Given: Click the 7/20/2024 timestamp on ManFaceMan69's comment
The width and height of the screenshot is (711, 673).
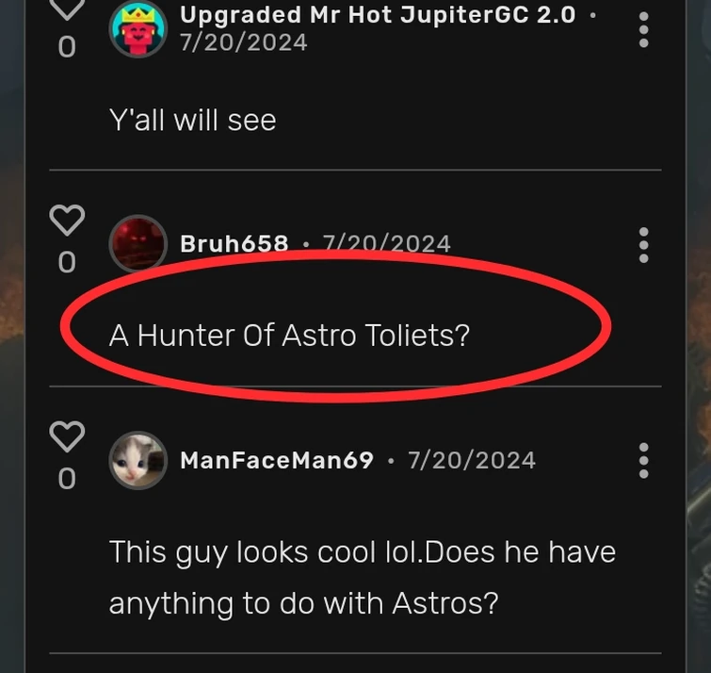Looking at the screenshot, I should point(472,461).
